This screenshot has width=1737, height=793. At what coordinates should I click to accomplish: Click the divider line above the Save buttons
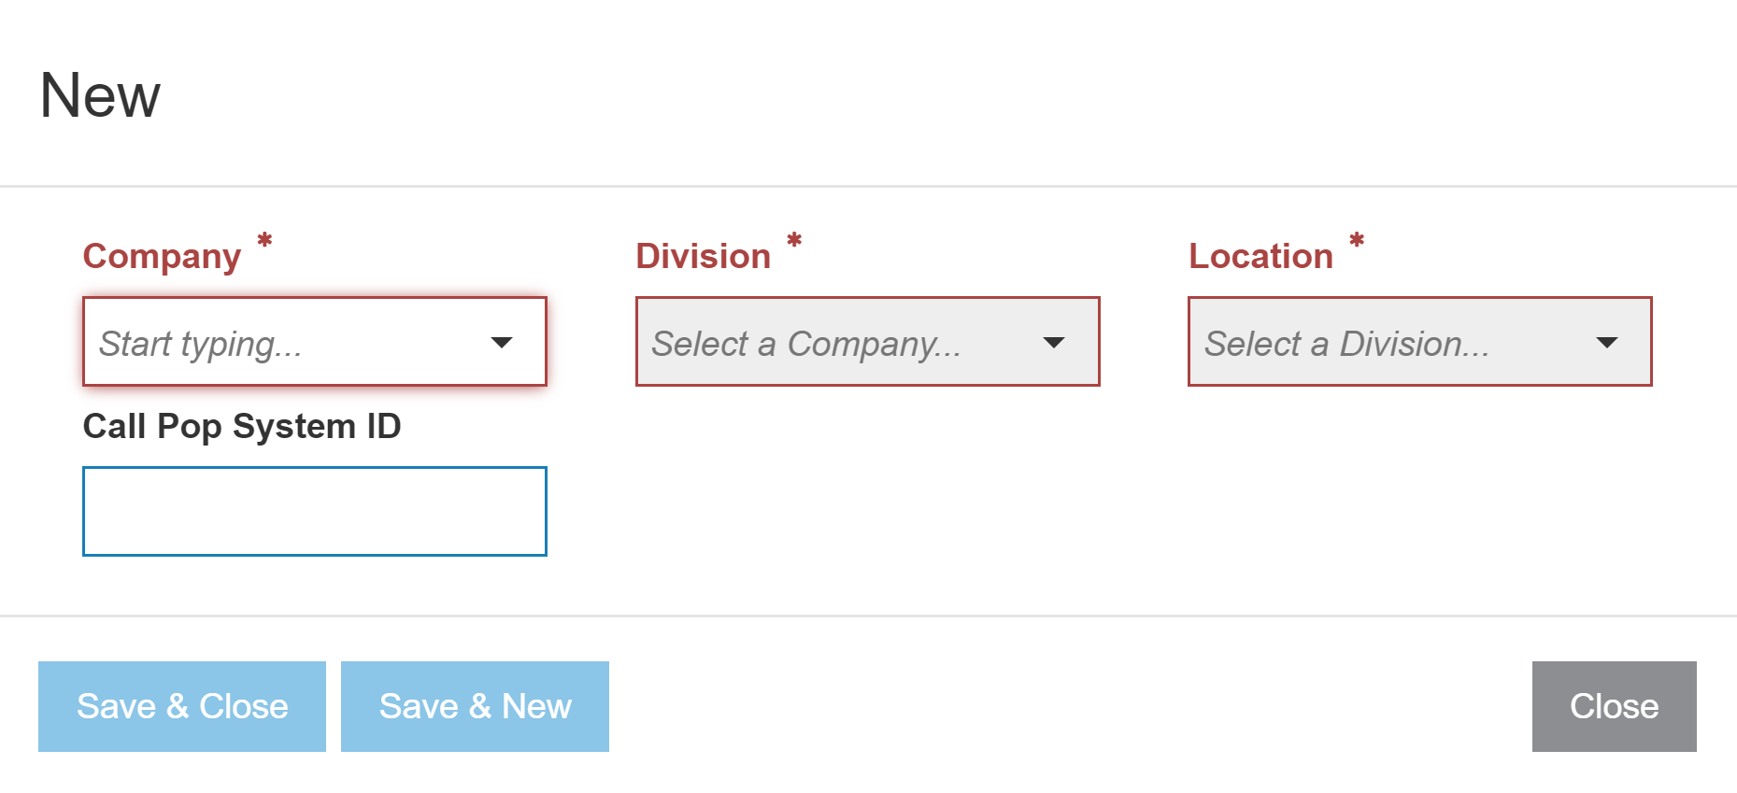pyautogui.click(x=868, y=616)
